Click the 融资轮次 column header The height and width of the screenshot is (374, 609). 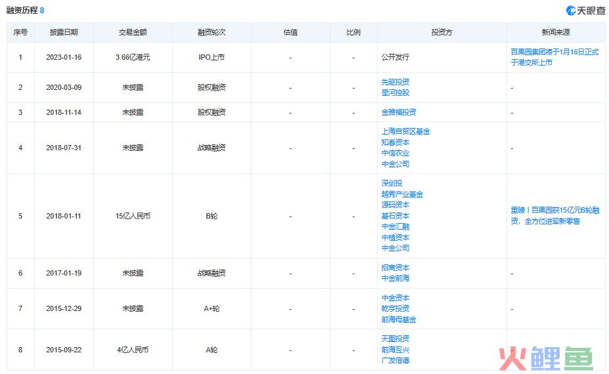click(x=212, y=32)
